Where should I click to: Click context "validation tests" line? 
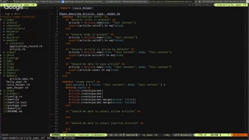pos(85,17)
